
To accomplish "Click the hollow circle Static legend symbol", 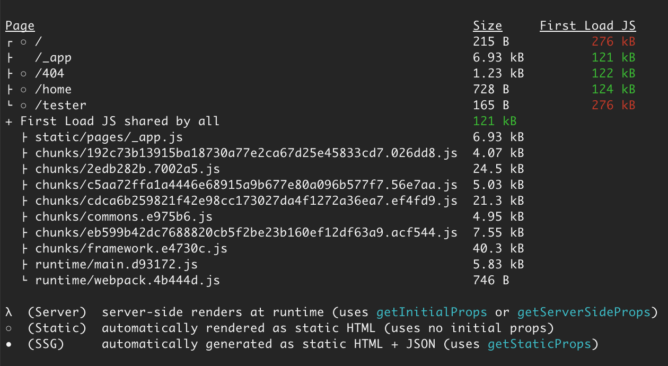I will pyautogui.click(x=9, y=328).
